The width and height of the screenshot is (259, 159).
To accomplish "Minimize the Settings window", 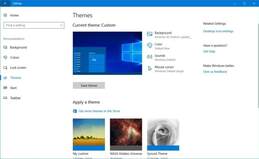I will pos(234,3).
